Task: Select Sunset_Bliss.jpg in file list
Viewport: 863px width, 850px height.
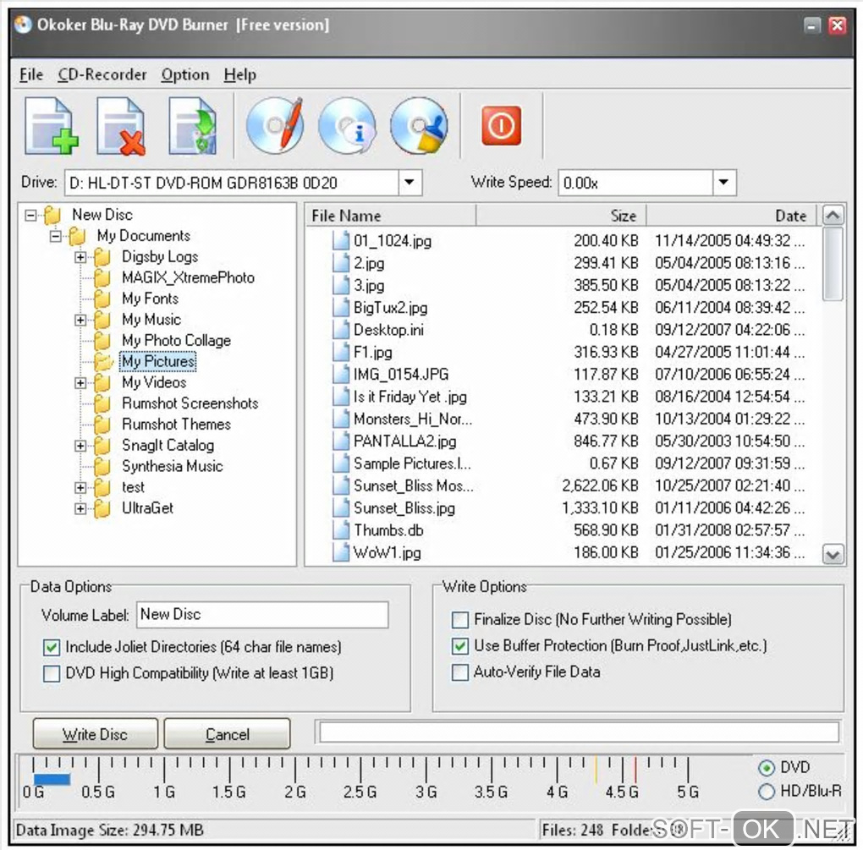Action: click(404, 507)
